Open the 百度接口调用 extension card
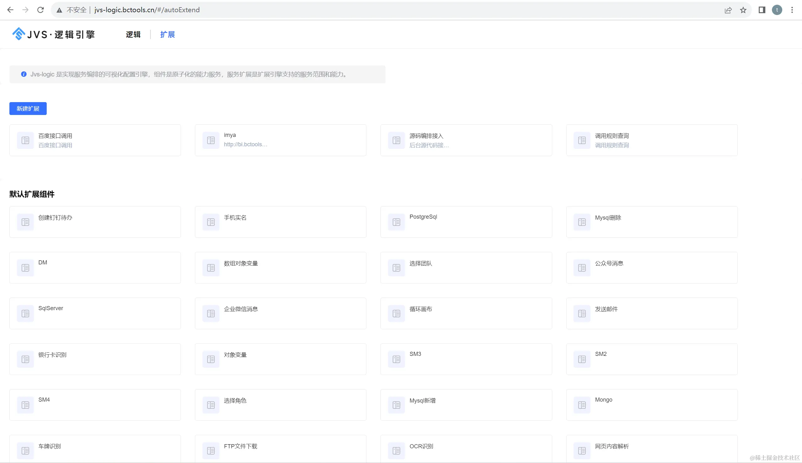The width and height of the screenshot is (802, 463). pyautogui.click(x=95, y=140)
